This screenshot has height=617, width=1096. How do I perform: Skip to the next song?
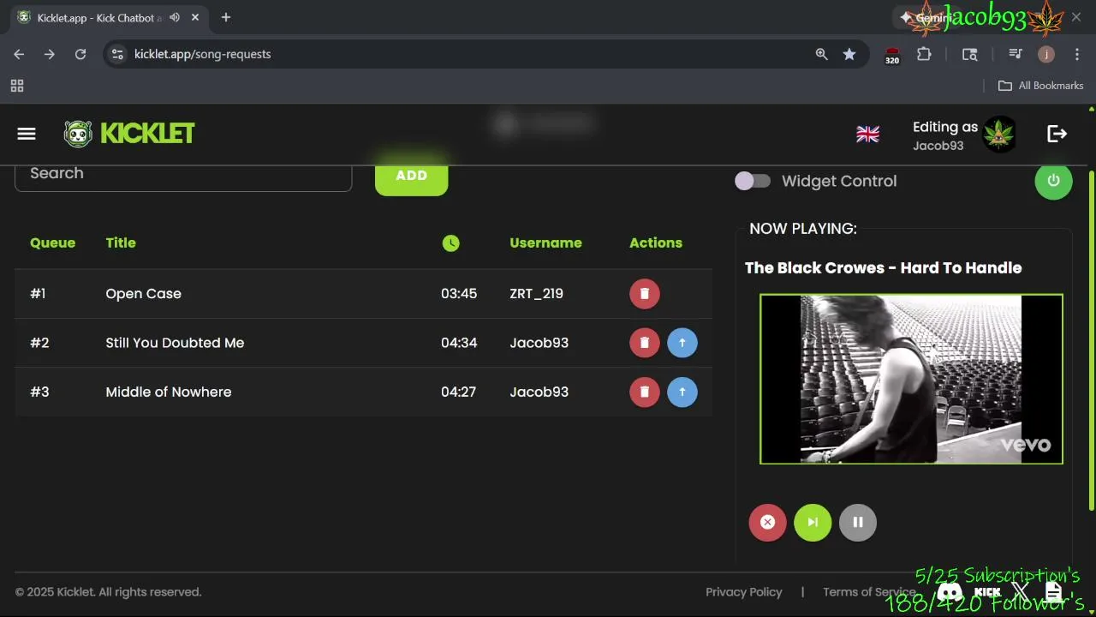point(813,523)
